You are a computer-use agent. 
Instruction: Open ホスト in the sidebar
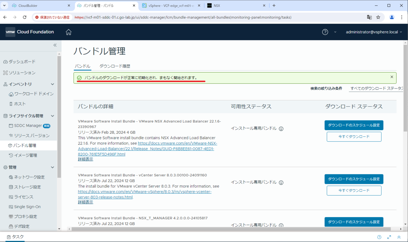tap(17, 104)
